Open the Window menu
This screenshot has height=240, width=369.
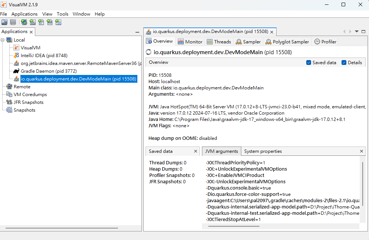(x=81, y=14)
